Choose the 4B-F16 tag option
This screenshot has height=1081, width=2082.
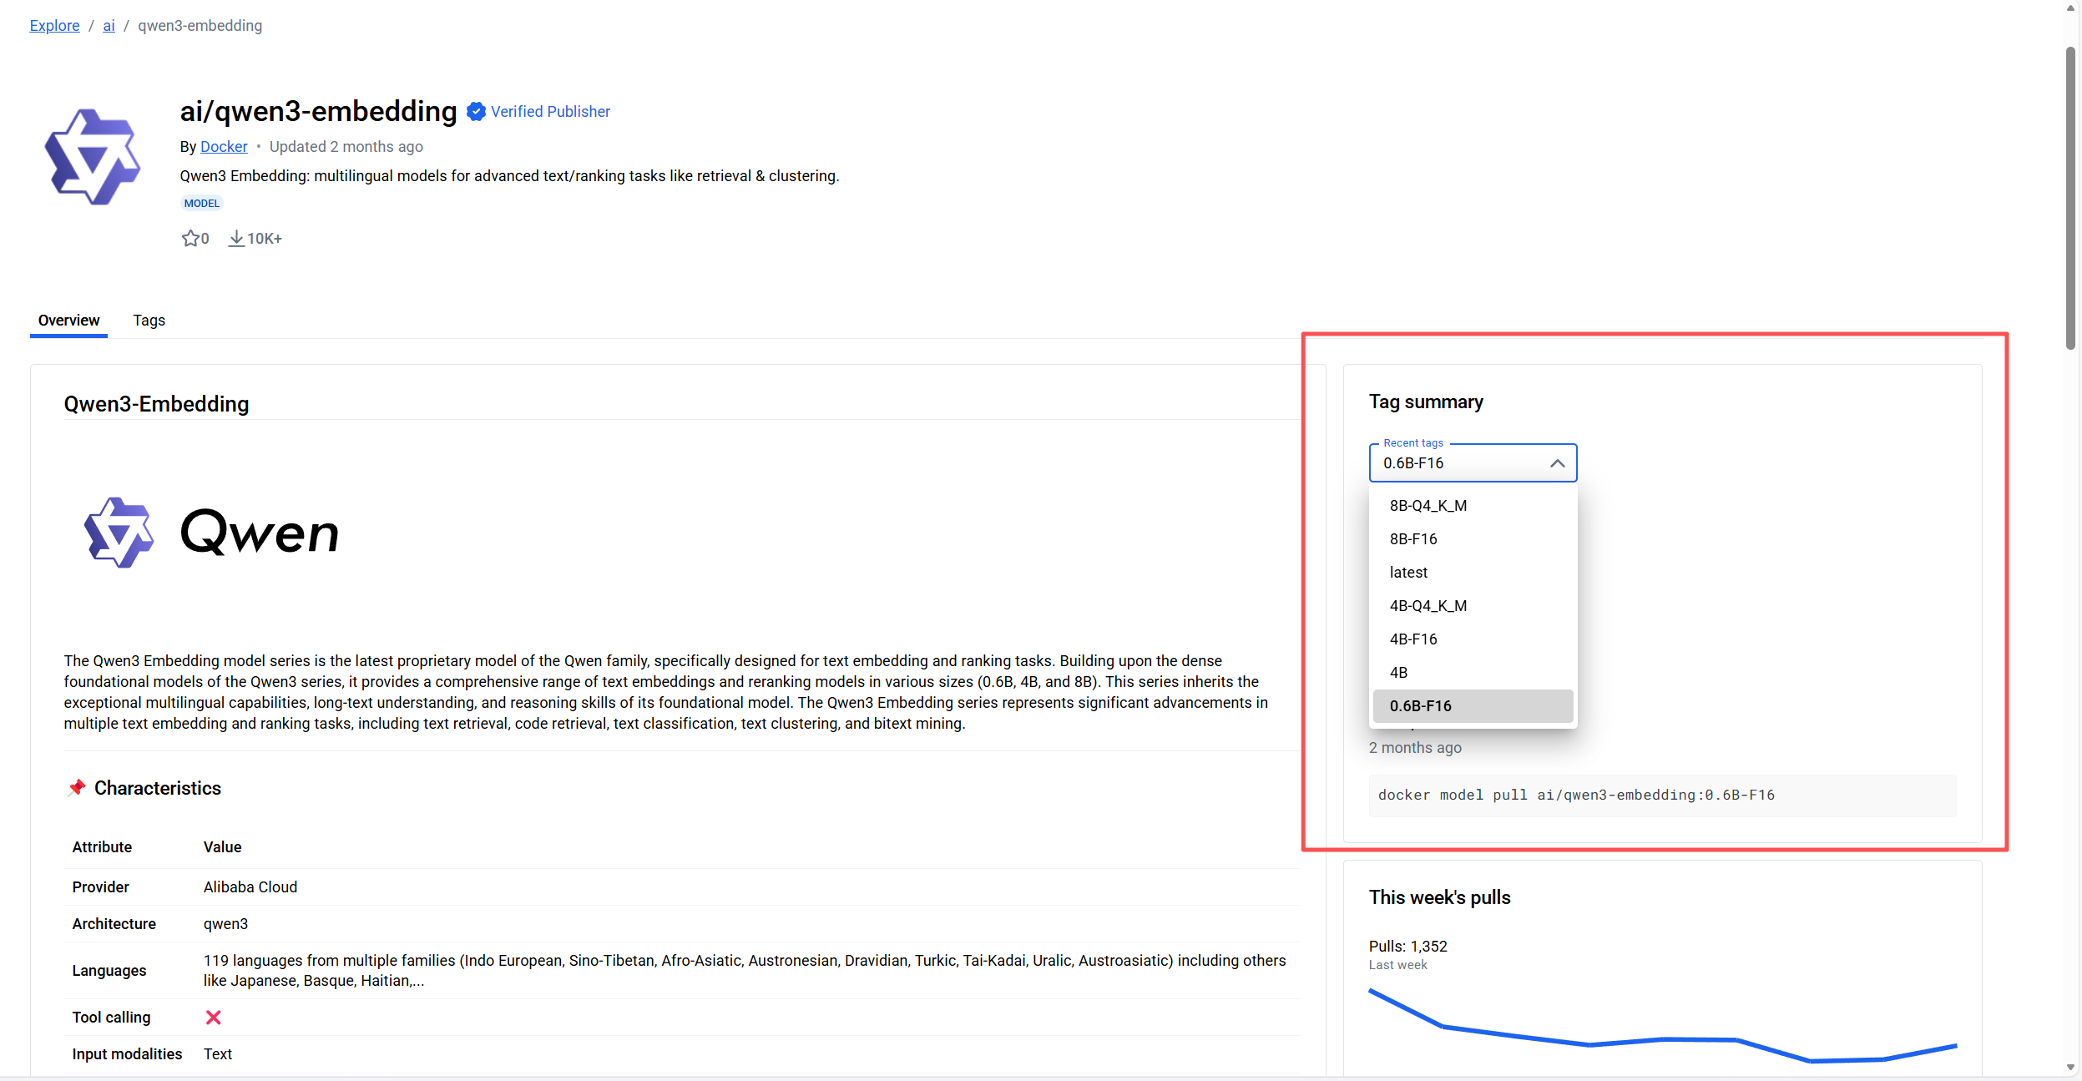1412,639
